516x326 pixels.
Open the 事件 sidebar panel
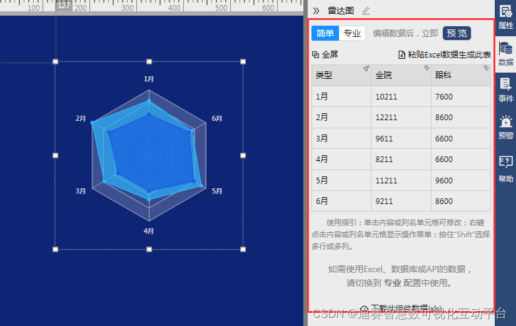tap(505, 90)
